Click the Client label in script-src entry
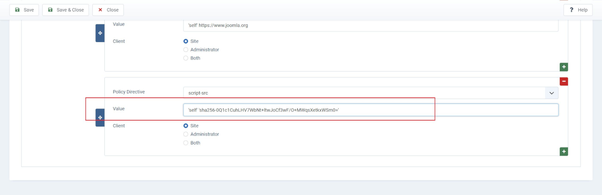This screenshot has height=195, width=602. [119, 125]
